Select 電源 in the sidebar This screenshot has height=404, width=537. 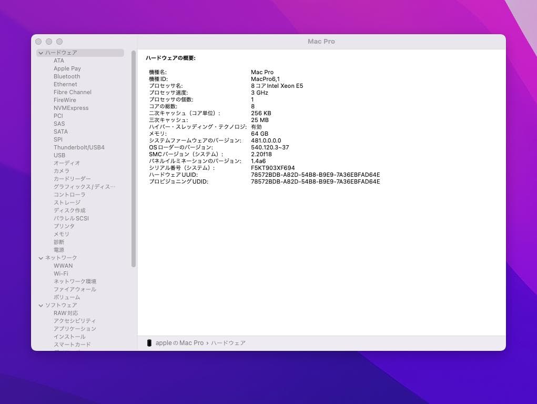tap(59, 249)
